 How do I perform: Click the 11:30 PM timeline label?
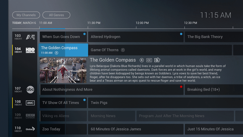pyautogui.click(x=94, y=23)
